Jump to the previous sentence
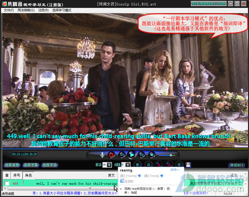The image size is (249, 197). (x=122, y=155)
